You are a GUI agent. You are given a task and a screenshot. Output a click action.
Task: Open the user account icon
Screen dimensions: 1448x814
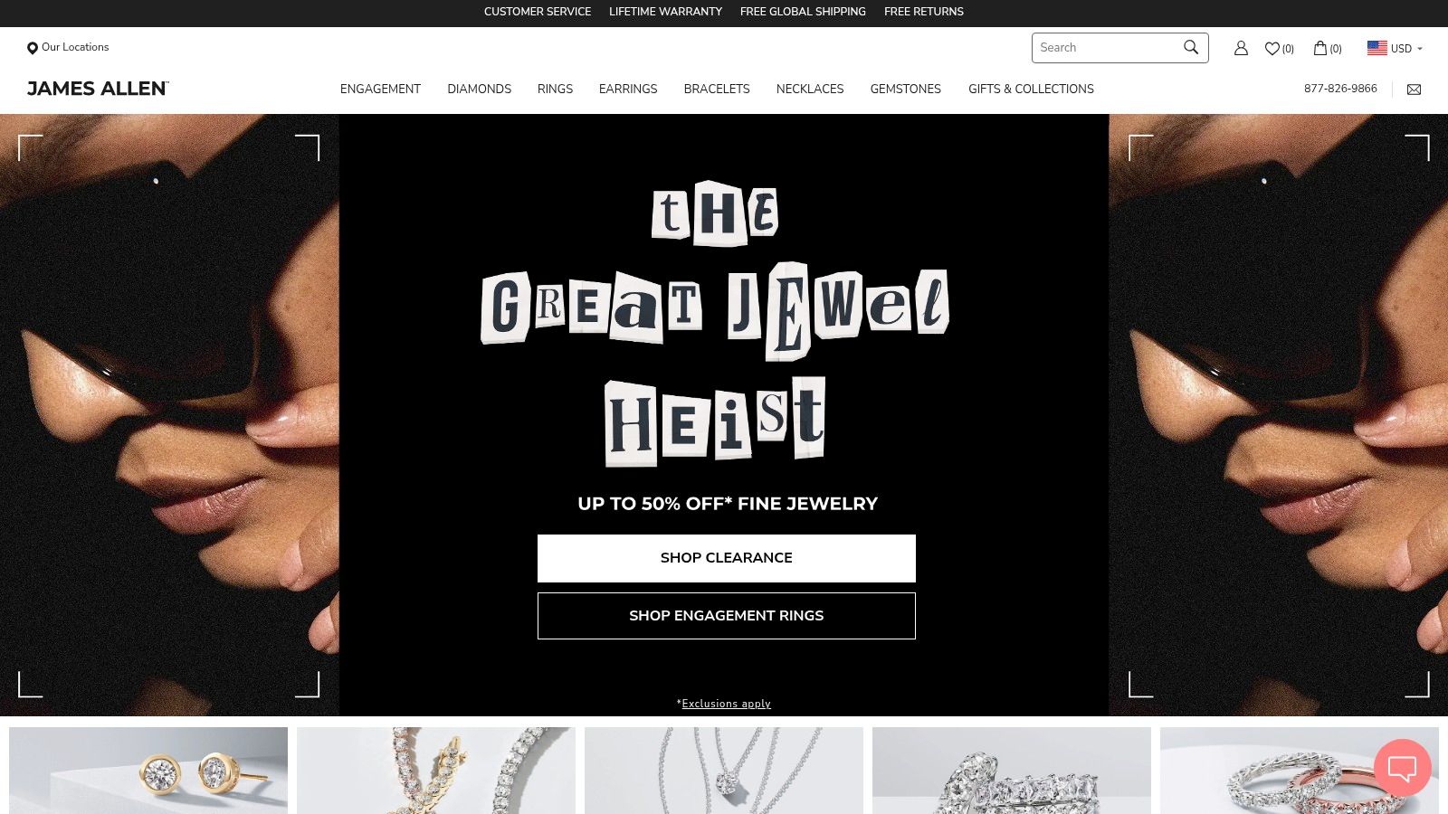(x=1241, y=48)
